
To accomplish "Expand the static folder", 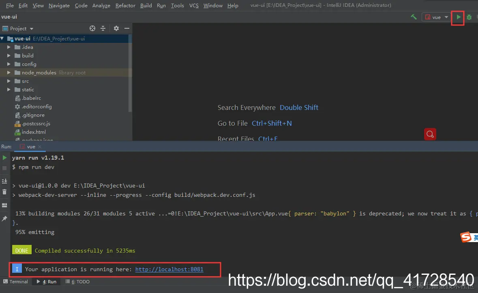I will 9,90.
